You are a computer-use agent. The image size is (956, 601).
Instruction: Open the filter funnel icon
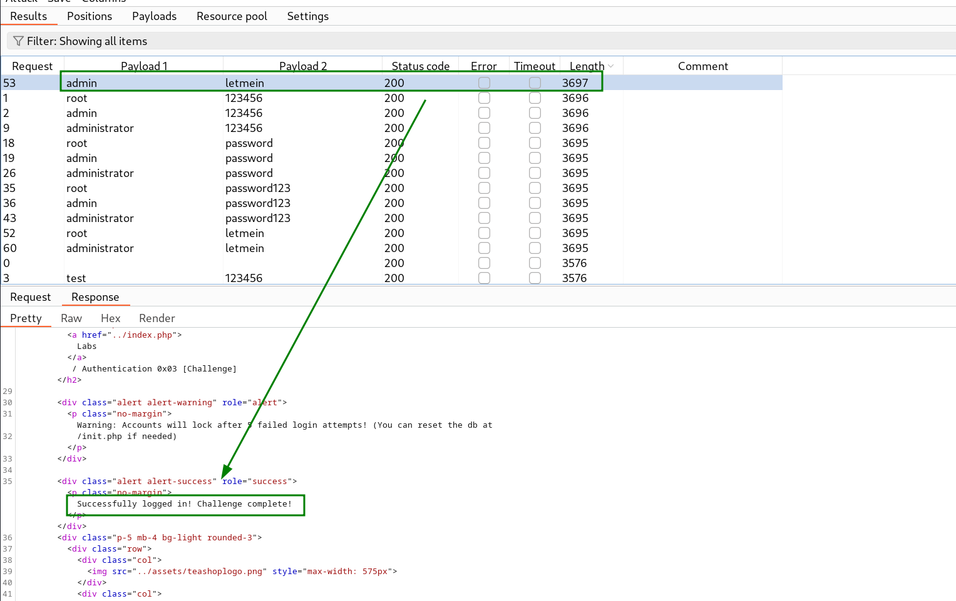pyautogui.click(x=18, y=41)
